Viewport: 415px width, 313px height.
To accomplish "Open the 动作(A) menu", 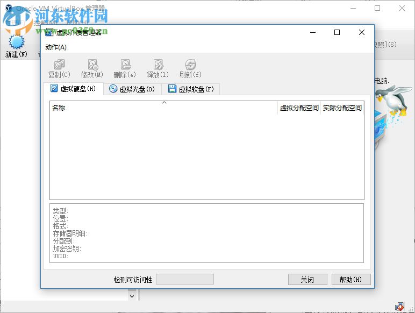I will (56, 47).
